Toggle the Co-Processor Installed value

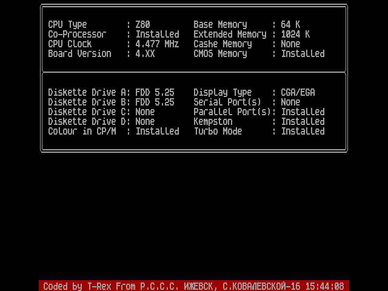coord(157,35)
